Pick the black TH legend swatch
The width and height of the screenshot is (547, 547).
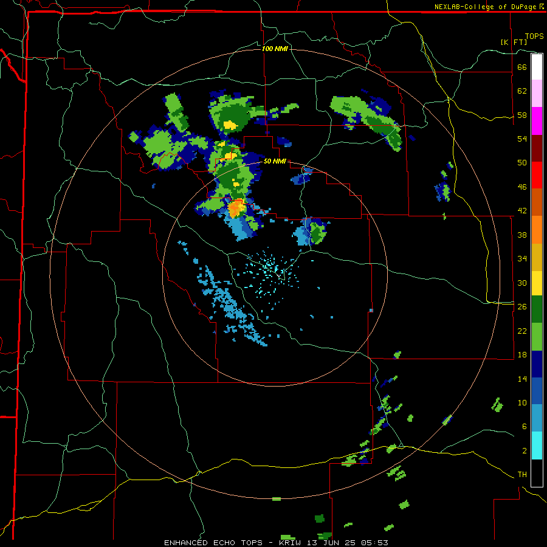click(537, 473)
